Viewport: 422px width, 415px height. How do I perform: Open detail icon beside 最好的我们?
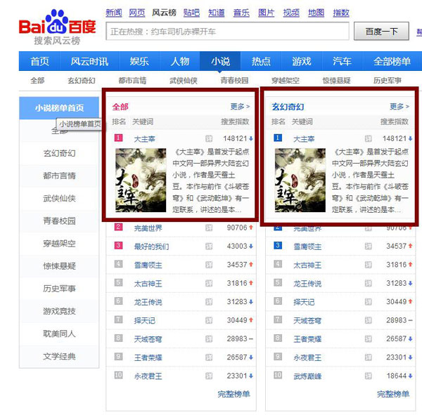coord(209,246)
